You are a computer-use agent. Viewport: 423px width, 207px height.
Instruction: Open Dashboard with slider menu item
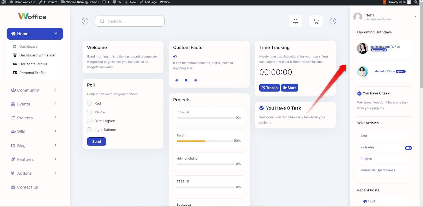point(37,55)
